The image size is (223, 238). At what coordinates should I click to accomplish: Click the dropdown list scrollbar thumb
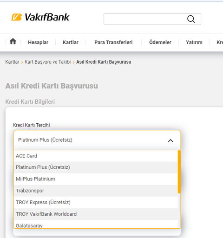(179, 172)
